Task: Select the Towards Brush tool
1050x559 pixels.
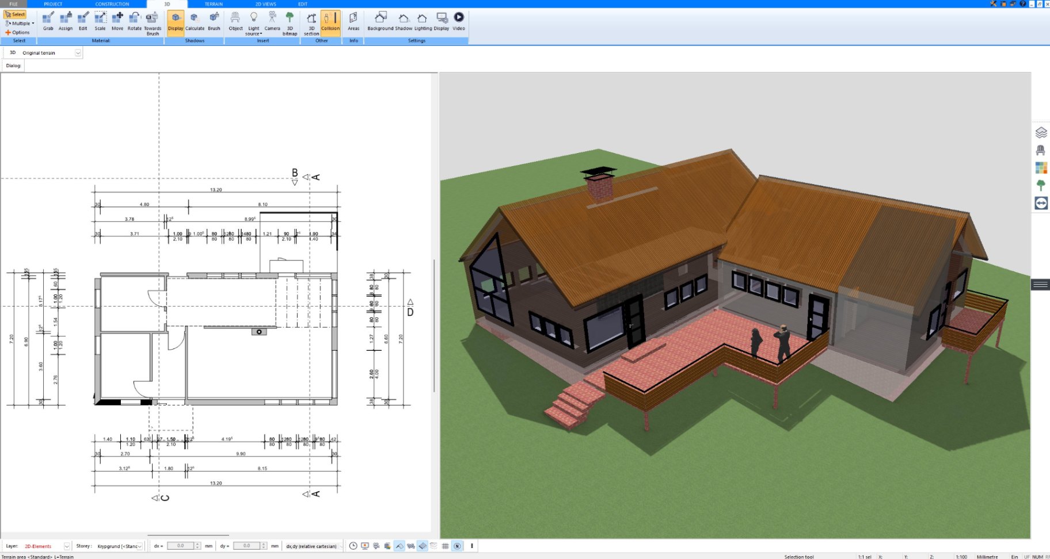Action: (153, 23)
